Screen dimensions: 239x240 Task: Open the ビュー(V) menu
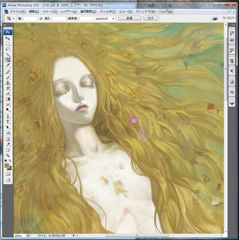[x=126, y=11]
